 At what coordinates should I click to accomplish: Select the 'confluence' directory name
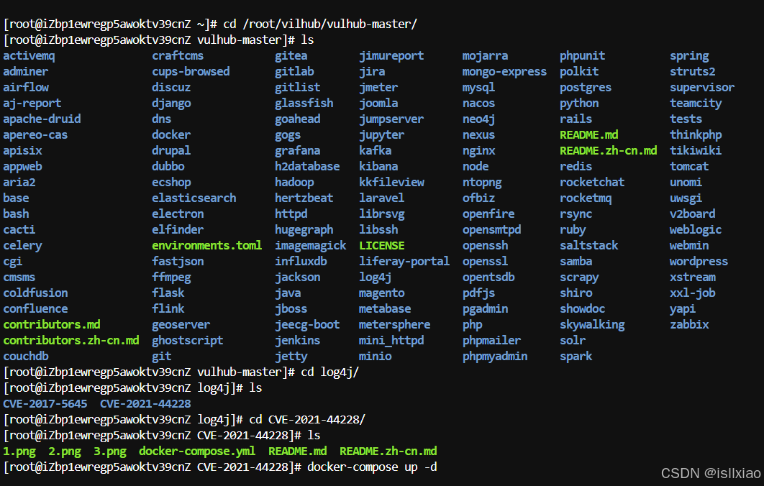click(35, 308)
